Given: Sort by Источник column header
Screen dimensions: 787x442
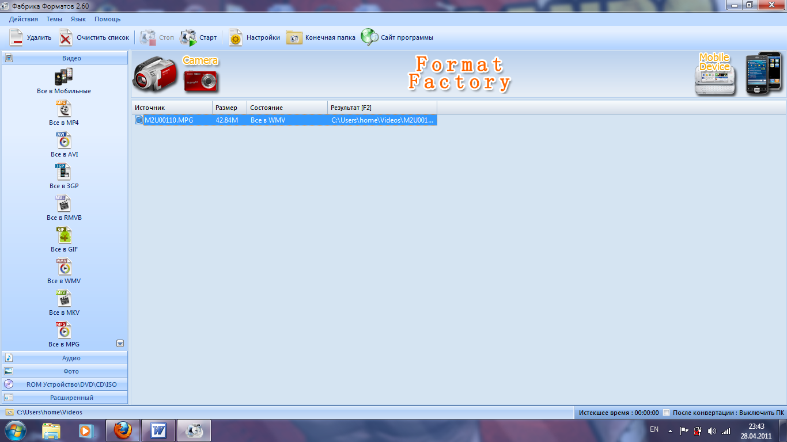Looking at the screenshot, I should click(x=172, y=108).
